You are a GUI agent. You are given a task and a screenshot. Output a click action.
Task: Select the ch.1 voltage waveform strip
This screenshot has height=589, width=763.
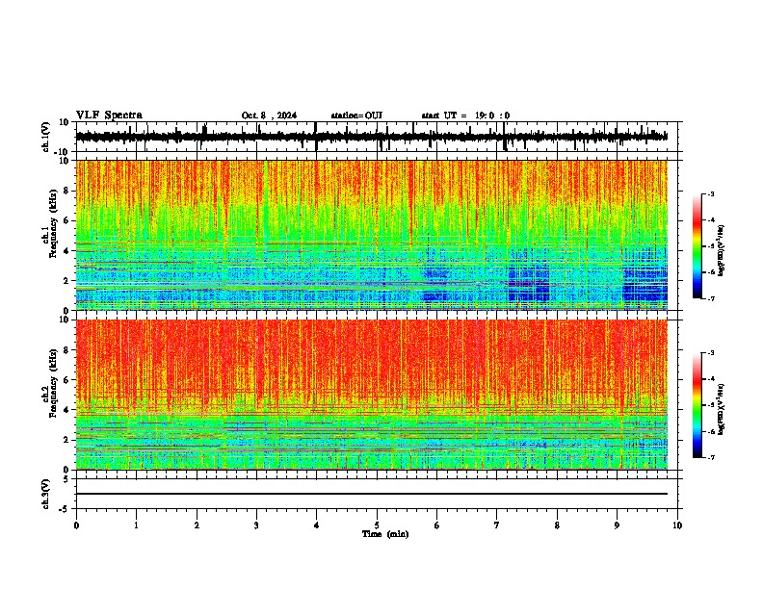tap(372, 137)
